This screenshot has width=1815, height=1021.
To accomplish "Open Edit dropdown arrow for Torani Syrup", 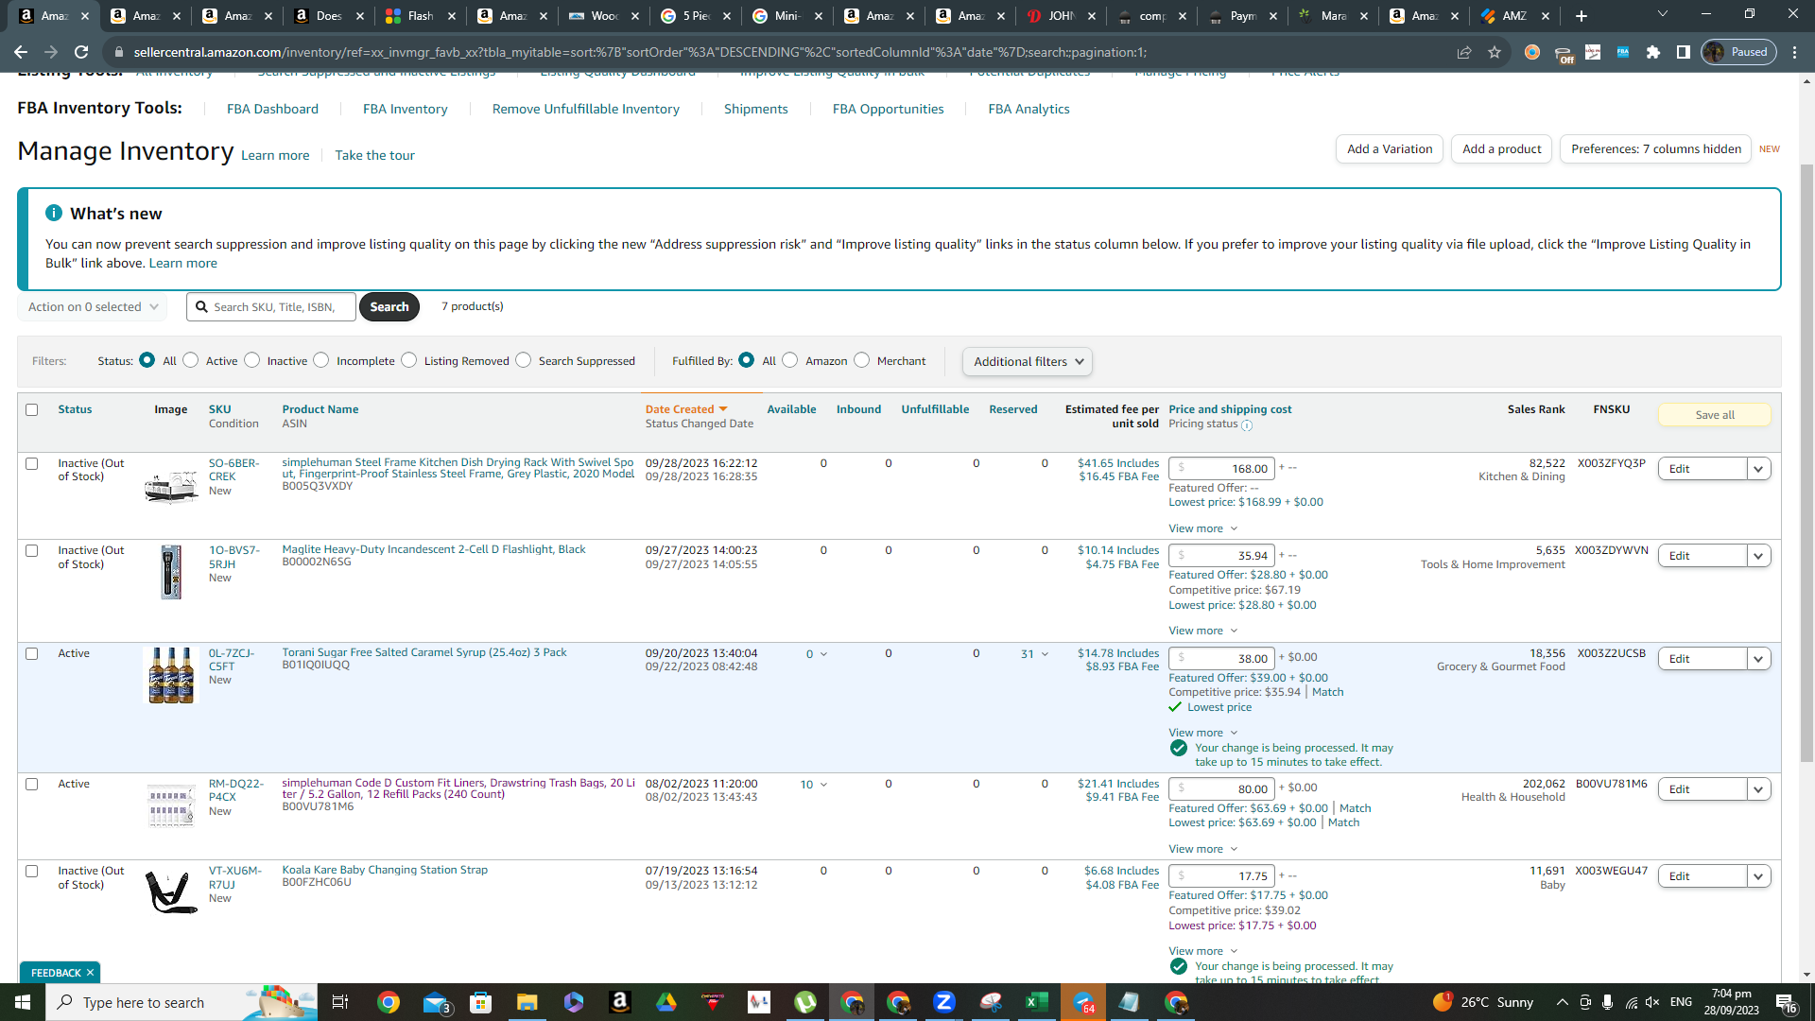I will pos(1759,659).
